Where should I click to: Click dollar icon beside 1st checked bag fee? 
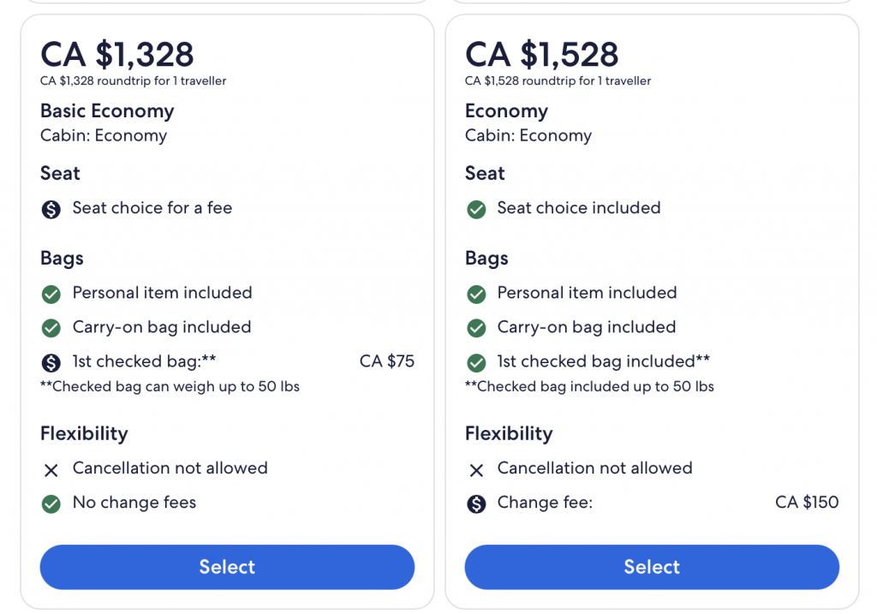[51, 362]
